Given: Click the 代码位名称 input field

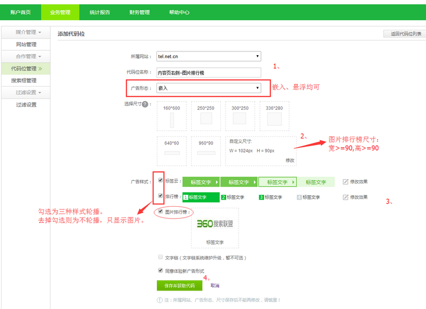Looking at the screenshot, I should 208,73.
